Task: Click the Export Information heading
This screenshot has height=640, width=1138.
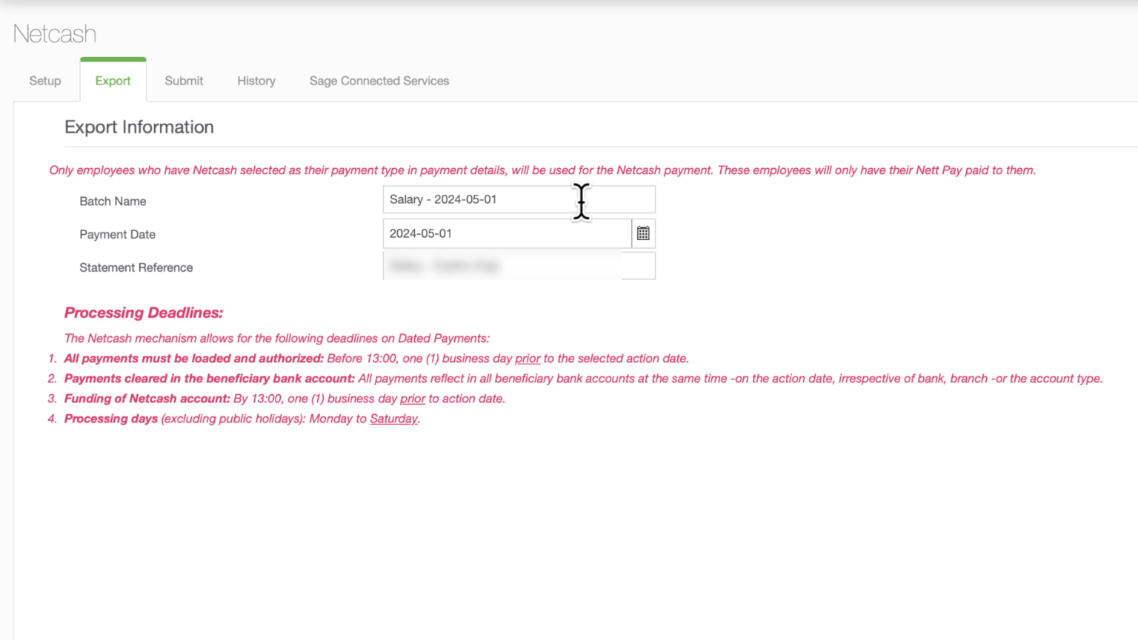Action: 139,127
